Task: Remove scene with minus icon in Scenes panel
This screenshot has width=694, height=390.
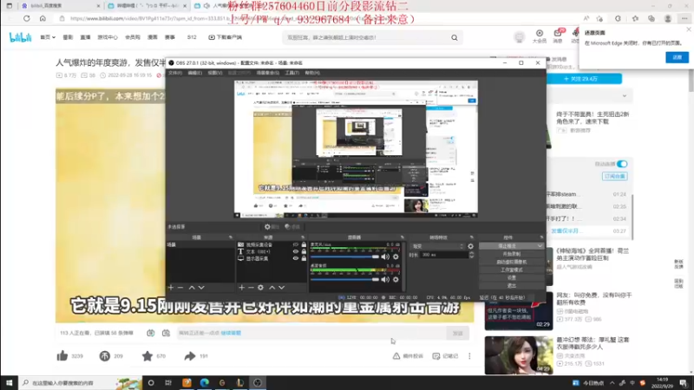Action: point(180,288)
